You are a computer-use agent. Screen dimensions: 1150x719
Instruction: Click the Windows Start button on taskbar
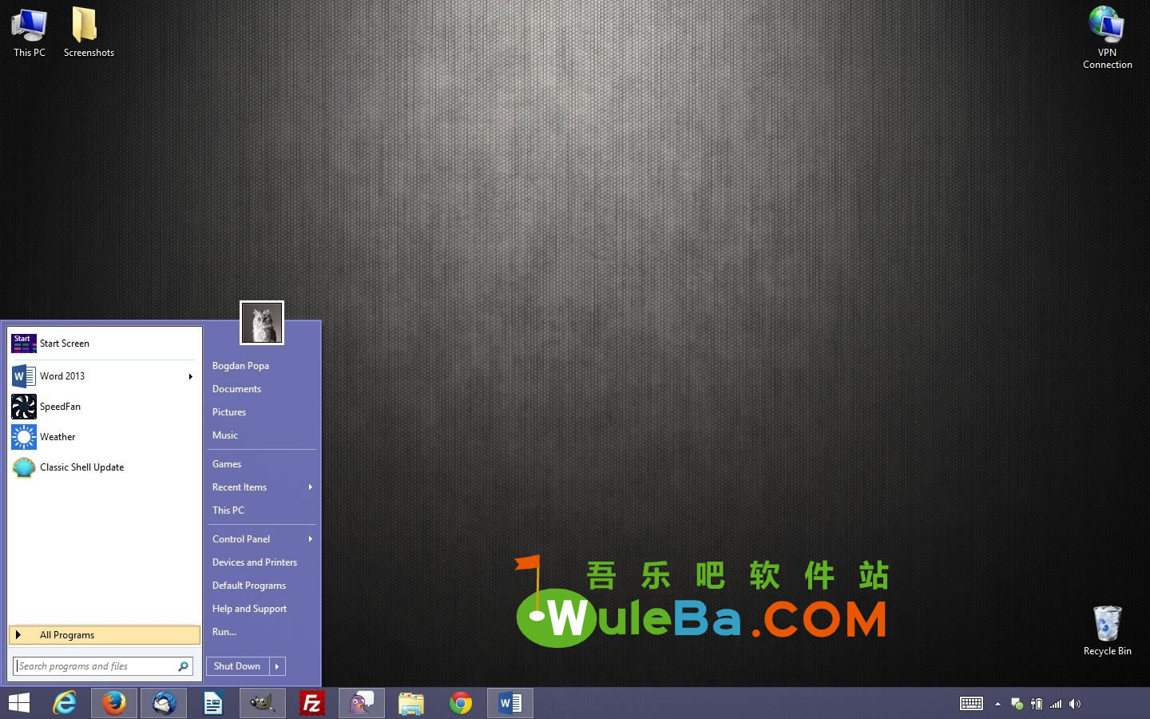click(x=19, y=703)
